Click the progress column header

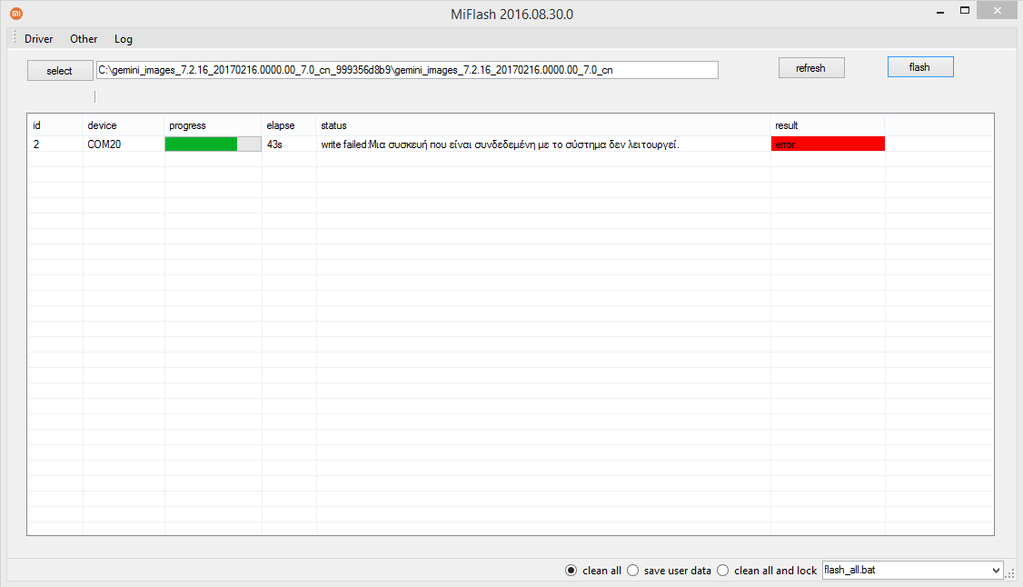pos(213,125)
